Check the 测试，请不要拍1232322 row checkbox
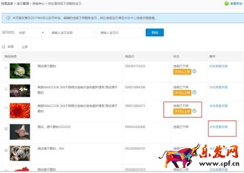This screenshot has height=173, width=244. point(6,128)
